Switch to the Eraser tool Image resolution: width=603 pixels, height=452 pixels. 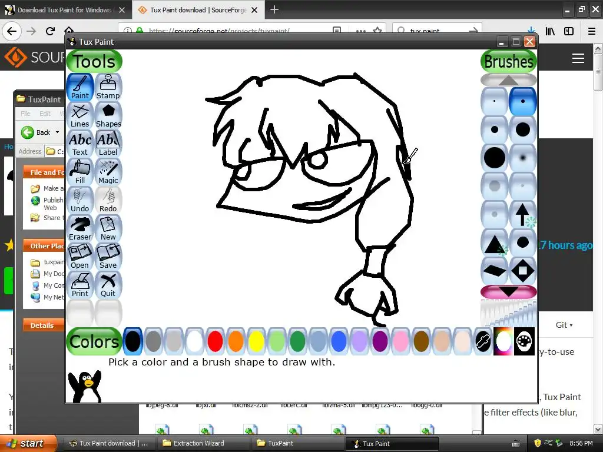80,229
